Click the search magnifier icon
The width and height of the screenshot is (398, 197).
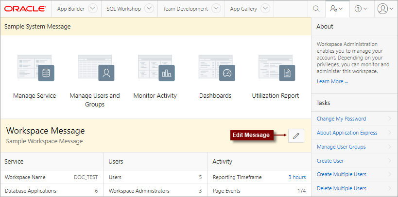(316, 9)
